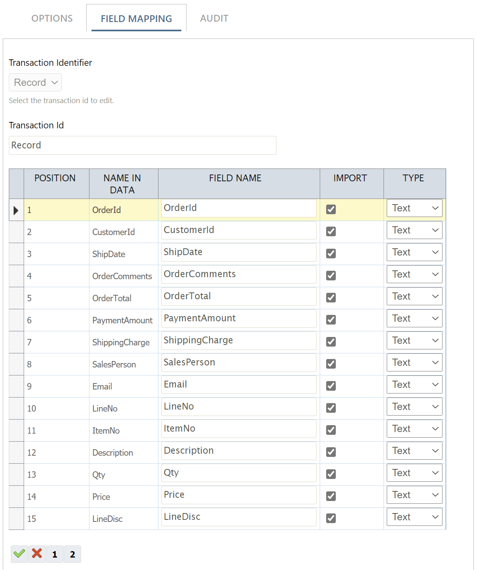
Task: Uncheck Import for the Qty row
Action: coord(331,474)
